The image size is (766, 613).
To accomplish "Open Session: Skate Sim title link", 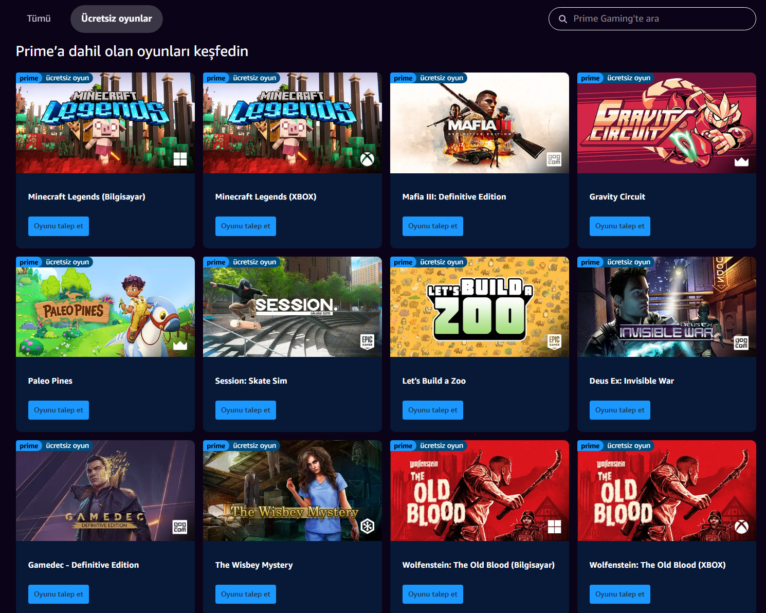I will 251,381.
